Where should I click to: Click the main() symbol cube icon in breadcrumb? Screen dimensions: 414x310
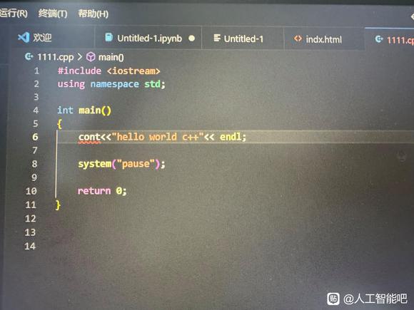click(x=91, y=57)
